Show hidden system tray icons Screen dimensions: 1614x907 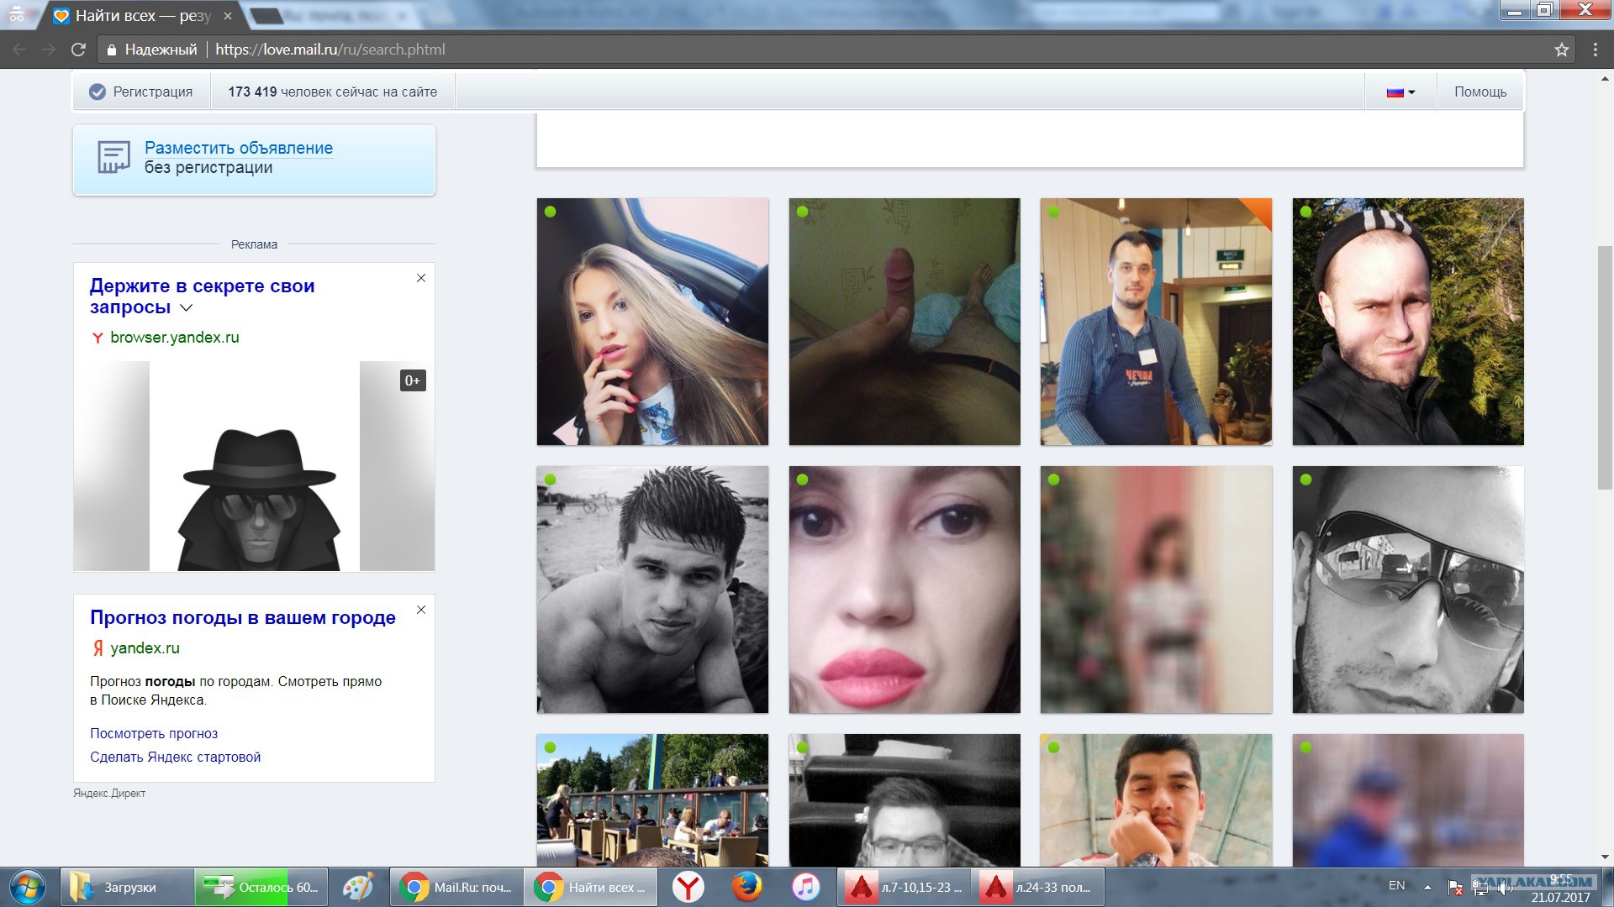coord(1427,887)
